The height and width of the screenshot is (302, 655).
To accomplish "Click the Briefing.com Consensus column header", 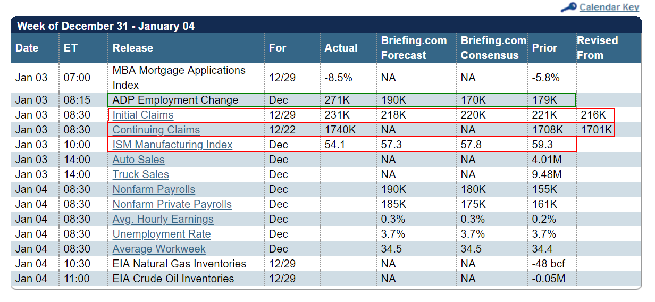I will coord(493,48).
